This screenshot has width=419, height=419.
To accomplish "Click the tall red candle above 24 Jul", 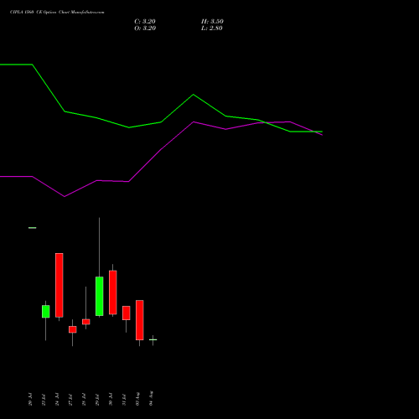I will click(59, 285).
